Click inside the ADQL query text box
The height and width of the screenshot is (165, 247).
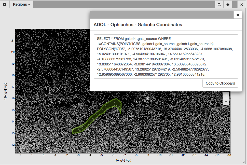[x=166, y=57]
